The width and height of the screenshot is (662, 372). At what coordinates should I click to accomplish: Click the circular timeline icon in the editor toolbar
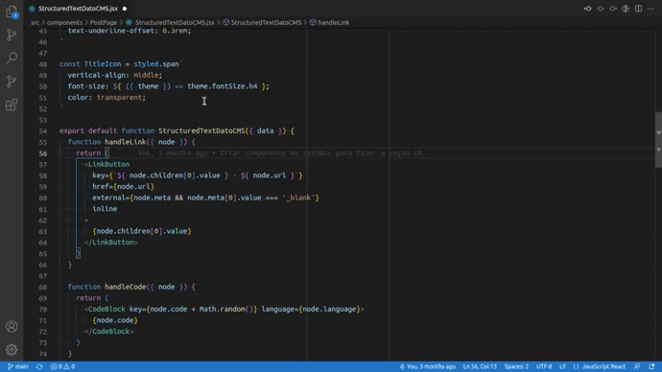point(626,9)
